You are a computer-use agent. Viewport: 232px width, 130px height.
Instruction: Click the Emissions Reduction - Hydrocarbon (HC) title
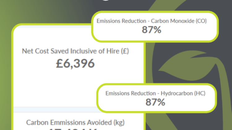(x=155, y=93)
